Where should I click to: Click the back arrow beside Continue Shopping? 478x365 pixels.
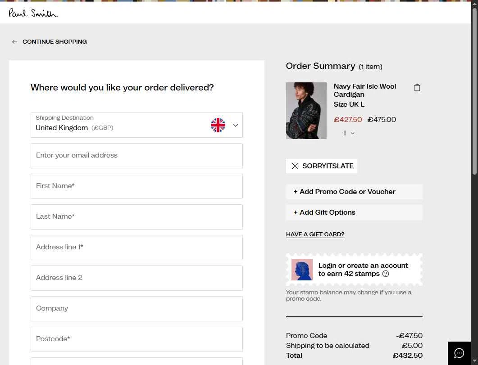(x=14, y=42)
